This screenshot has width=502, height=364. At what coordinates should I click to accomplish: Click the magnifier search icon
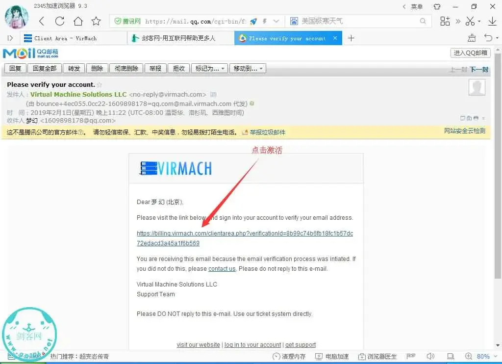pyautogui.click(x=423, y=21)
